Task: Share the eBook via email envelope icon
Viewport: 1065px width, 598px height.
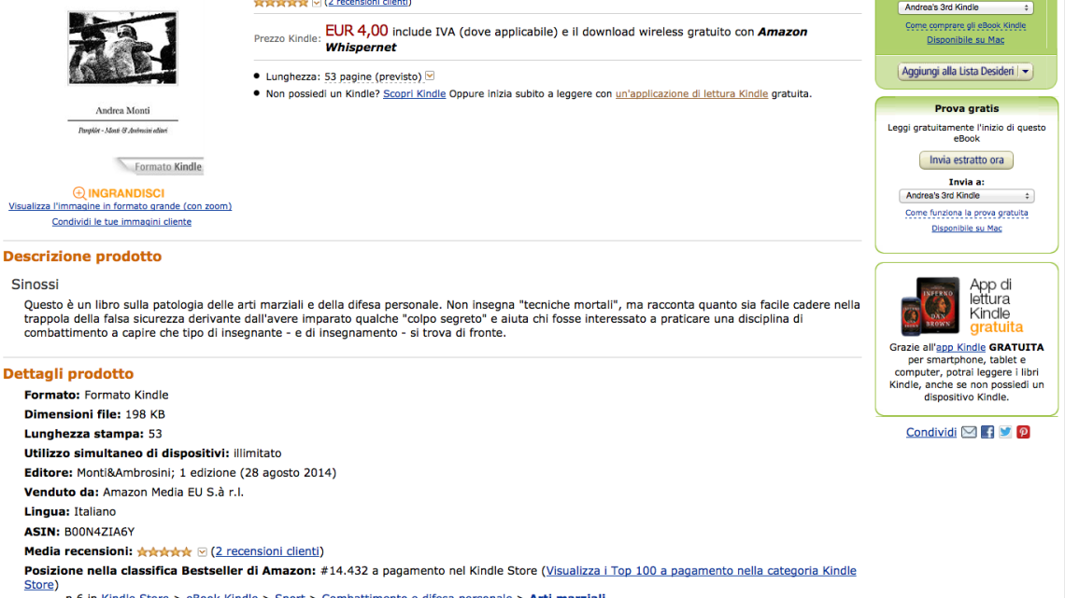Action: click(x=969, y=431)
